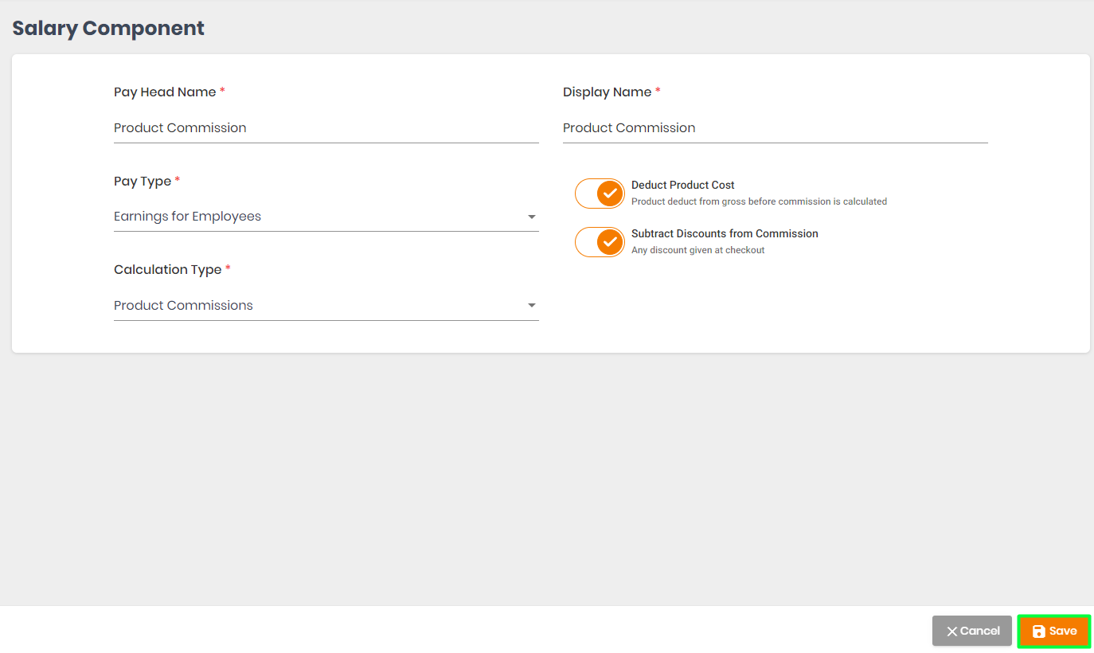This screenshot has height=653, width=1094.
Task: Click the 'Salary Component' page heading
Action: coord(108,29)
